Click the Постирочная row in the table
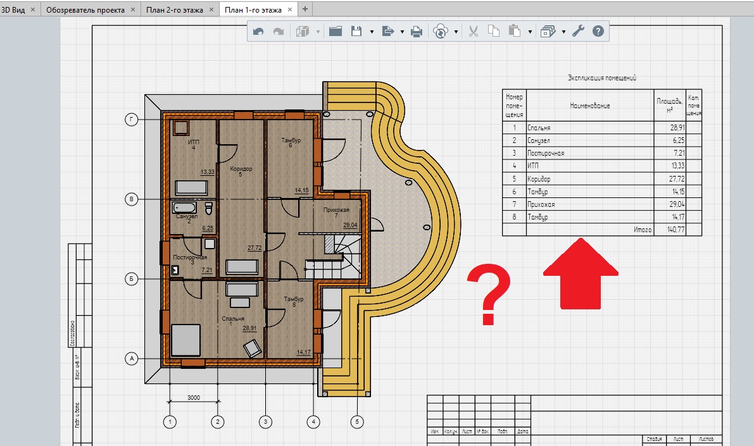 [x=602, y=153]
